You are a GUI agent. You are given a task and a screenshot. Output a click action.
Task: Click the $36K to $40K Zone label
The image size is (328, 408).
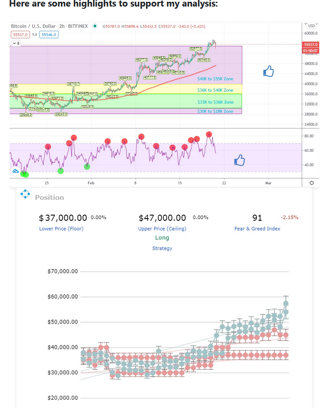click(x=215, y=90)
